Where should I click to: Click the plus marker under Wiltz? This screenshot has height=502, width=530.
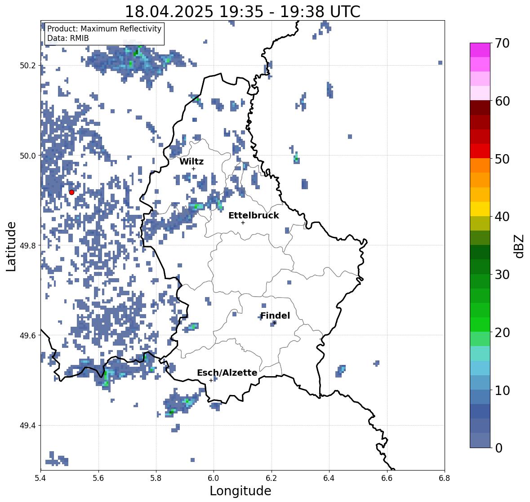[193, 169]
